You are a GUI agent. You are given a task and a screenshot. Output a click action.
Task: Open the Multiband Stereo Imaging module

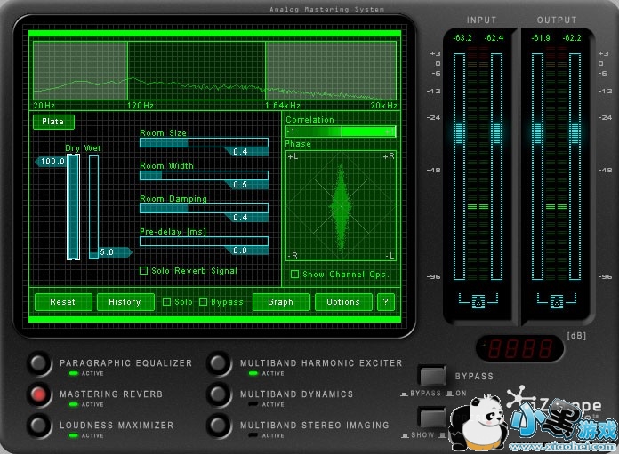(219, 425)
